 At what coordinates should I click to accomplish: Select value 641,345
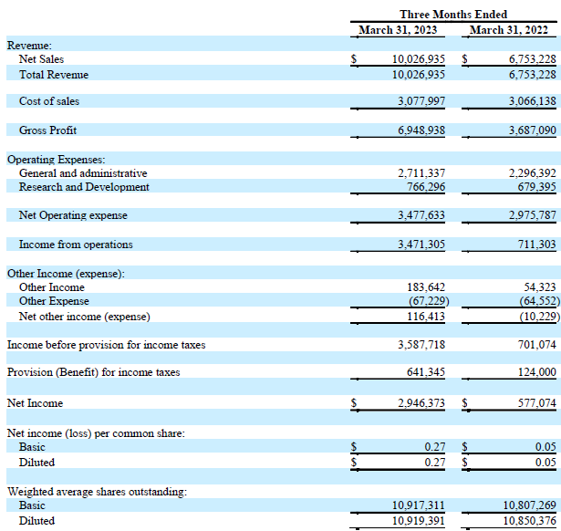click(426, 372)
